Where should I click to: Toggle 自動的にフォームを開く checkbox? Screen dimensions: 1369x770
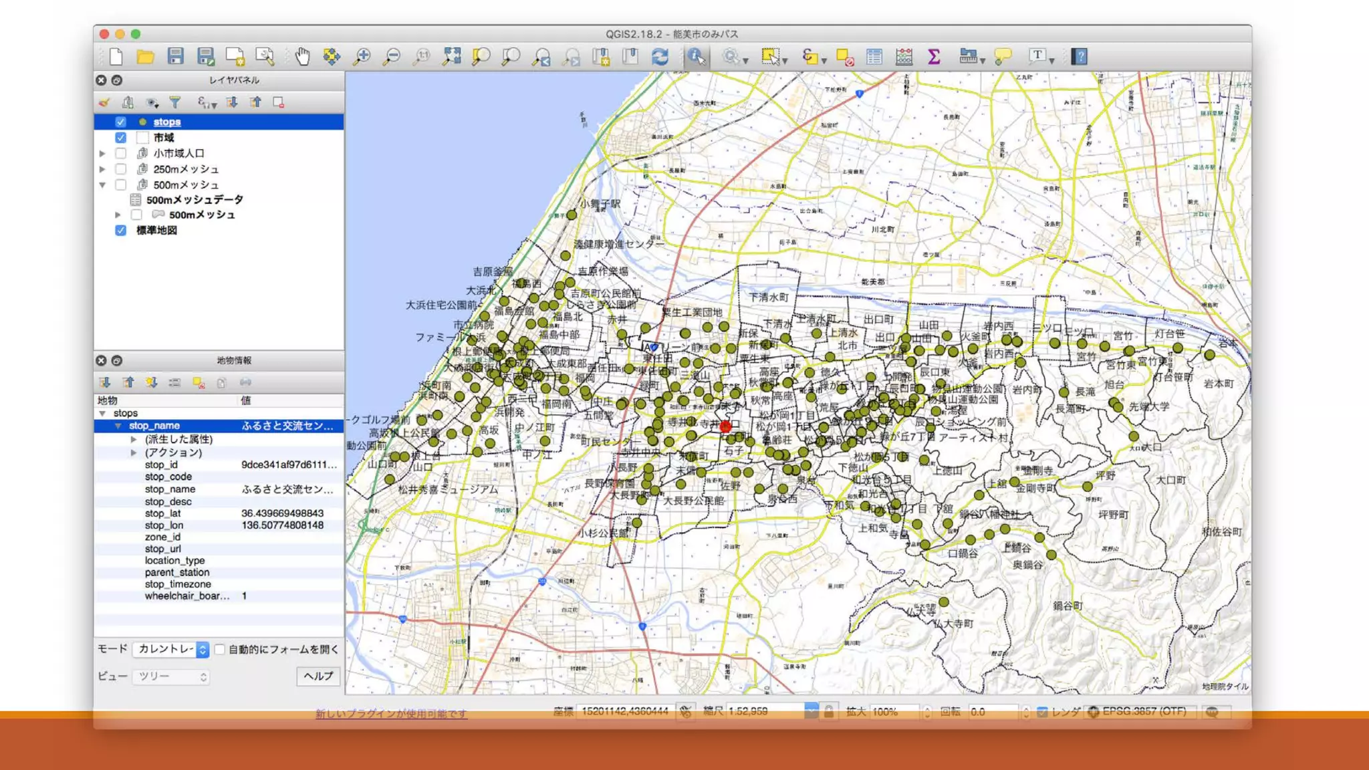(x=220, y=649)
